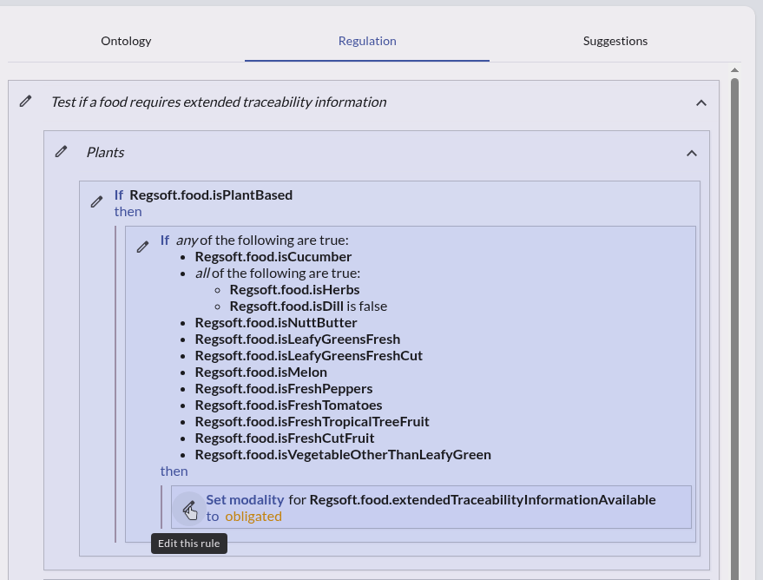This screenshot has width=763, height=580.
Task: Edit the 'any of the following' condition
Action: click(143, 247)
